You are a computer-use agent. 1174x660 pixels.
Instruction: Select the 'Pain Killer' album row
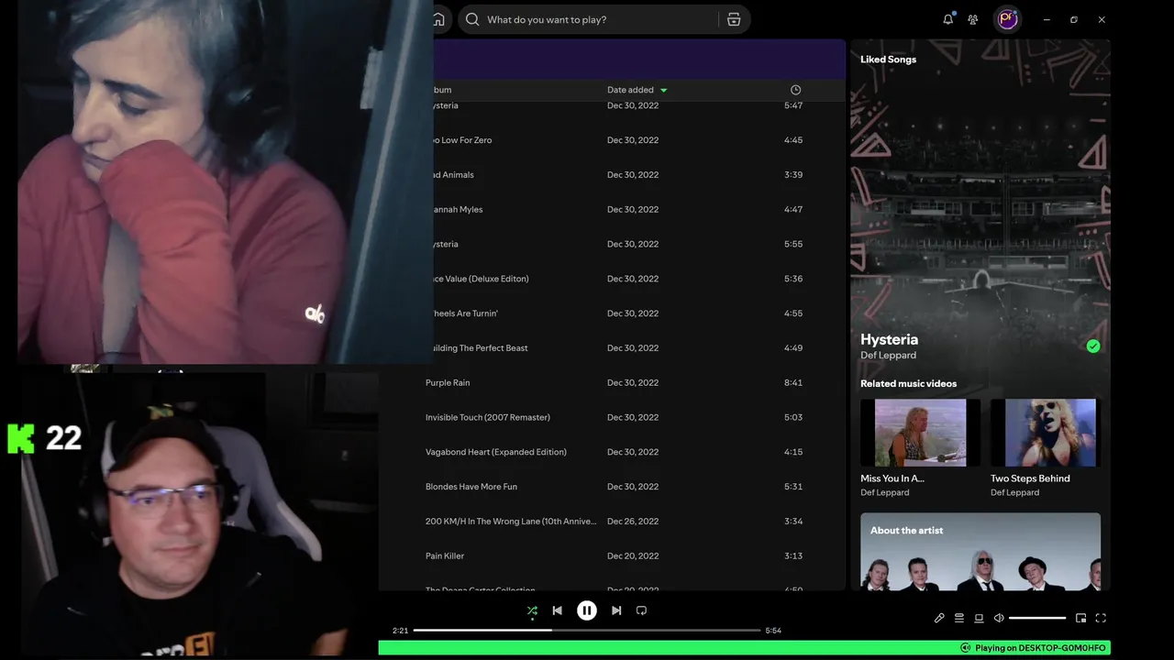click(613, 556)
